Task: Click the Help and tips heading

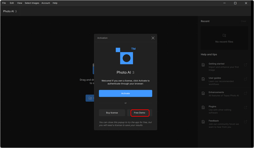Action: coord(209,54)
